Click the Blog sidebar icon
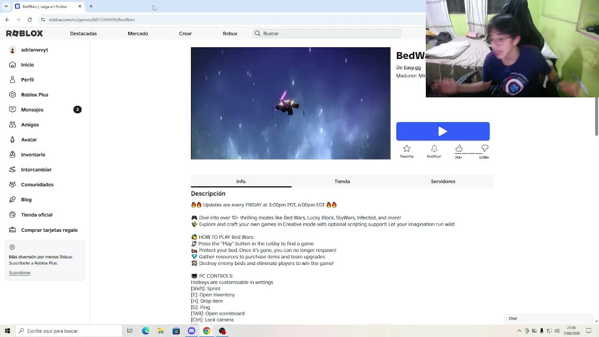This screenshot has height=337, width=599. 12,199
